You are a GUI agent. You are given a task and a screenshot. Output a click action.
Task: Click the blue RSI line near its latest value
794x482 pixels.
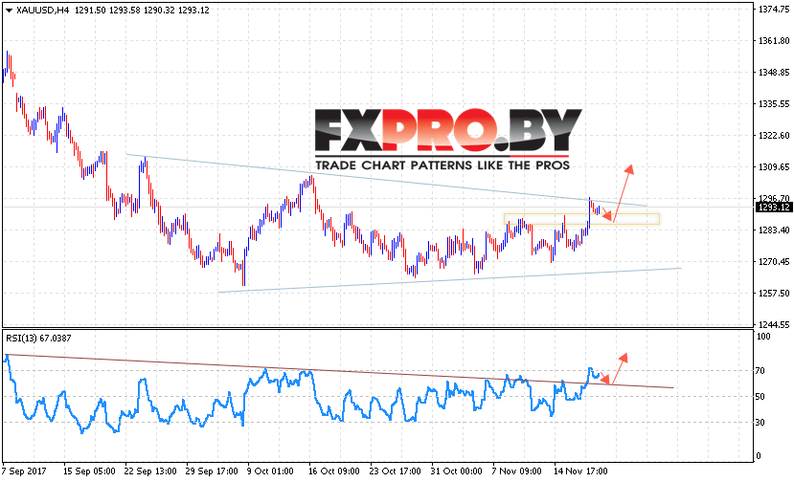[596, 375]
